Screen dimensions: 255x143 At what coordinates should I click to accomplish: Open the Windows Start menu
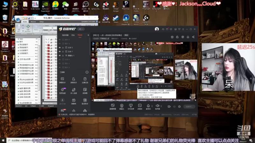pyautogui.click(x=3, y=140)
